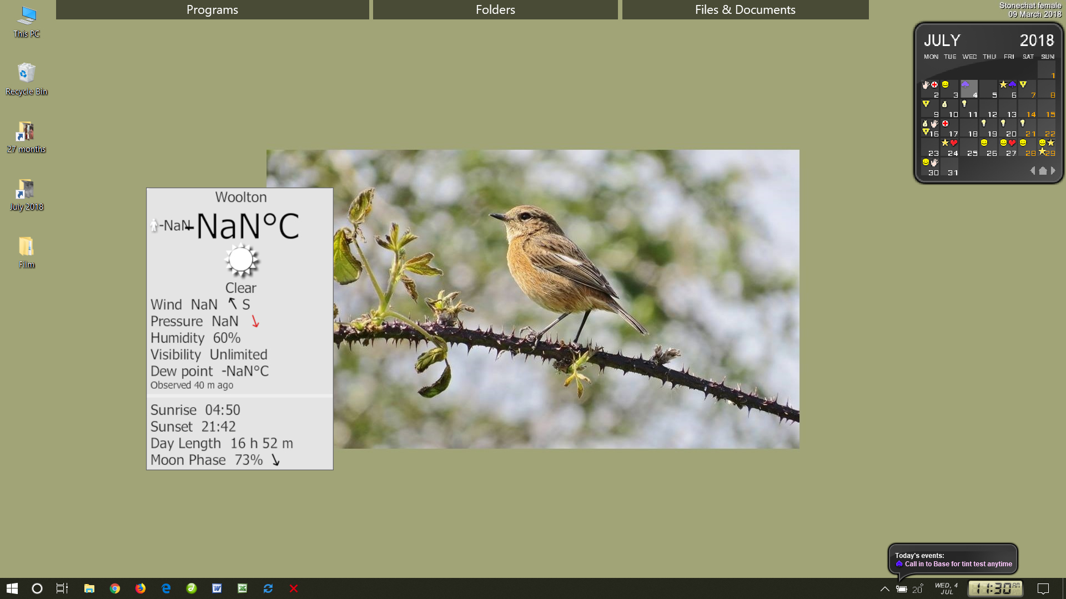Screen dimensions: 1066x599
Task: Open the Recycle Bin desktop icon
Action: tap(26, 79)
